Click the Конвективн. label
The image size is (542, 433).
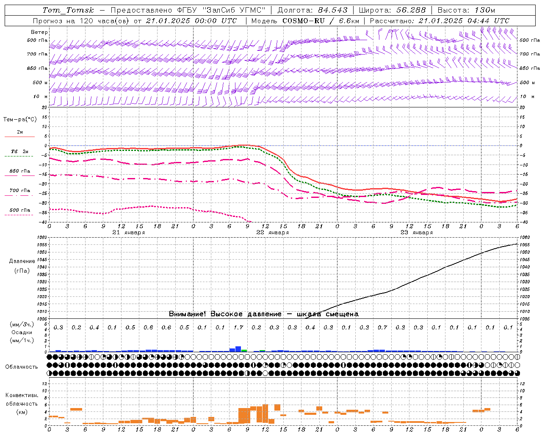coord(22,395)
